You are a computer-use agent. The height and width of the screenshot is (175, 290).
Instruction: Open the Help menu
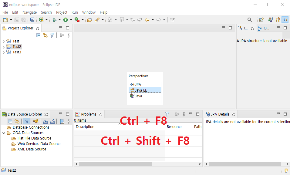(103, 12)
